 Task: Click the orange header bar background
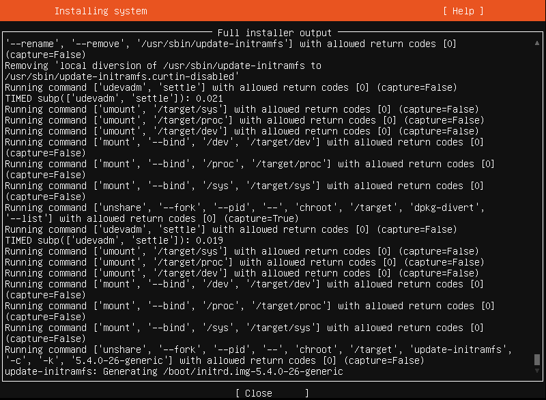[278, 10]
